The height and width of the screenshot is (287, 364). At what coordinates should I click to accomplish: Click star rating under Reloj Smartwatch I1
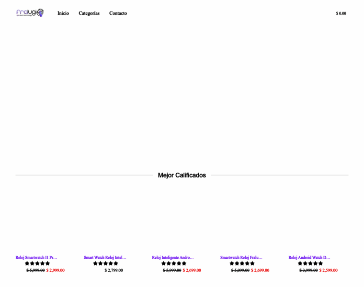tap(37, 264)
